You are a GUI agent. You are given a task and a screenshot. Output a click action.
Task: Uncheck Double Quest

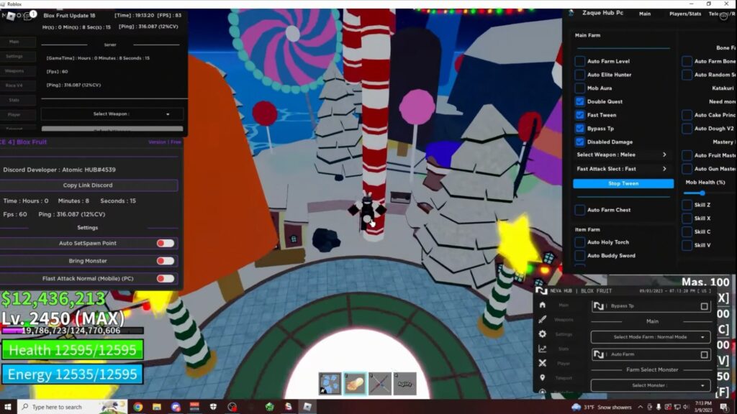[579, 101]
